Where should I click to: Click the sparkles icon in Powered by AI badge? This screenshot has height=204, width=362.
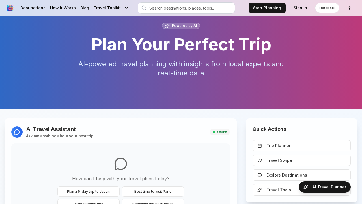(167, 26)
